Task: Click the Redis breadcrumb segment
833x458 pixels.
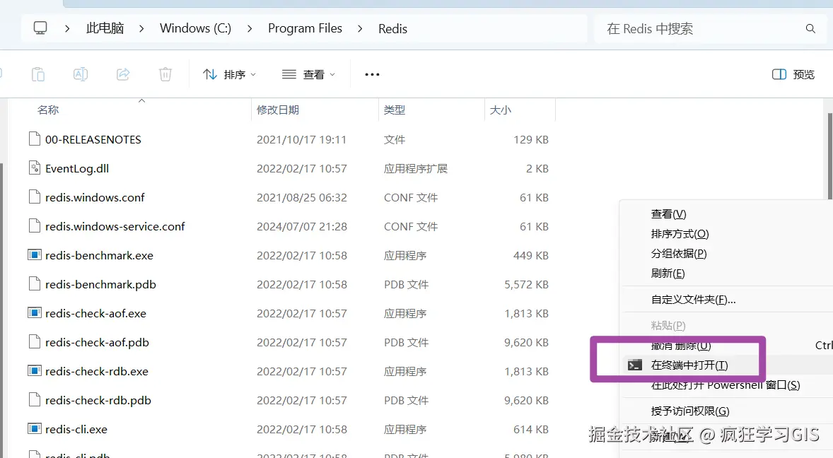Action: (392, 29)
